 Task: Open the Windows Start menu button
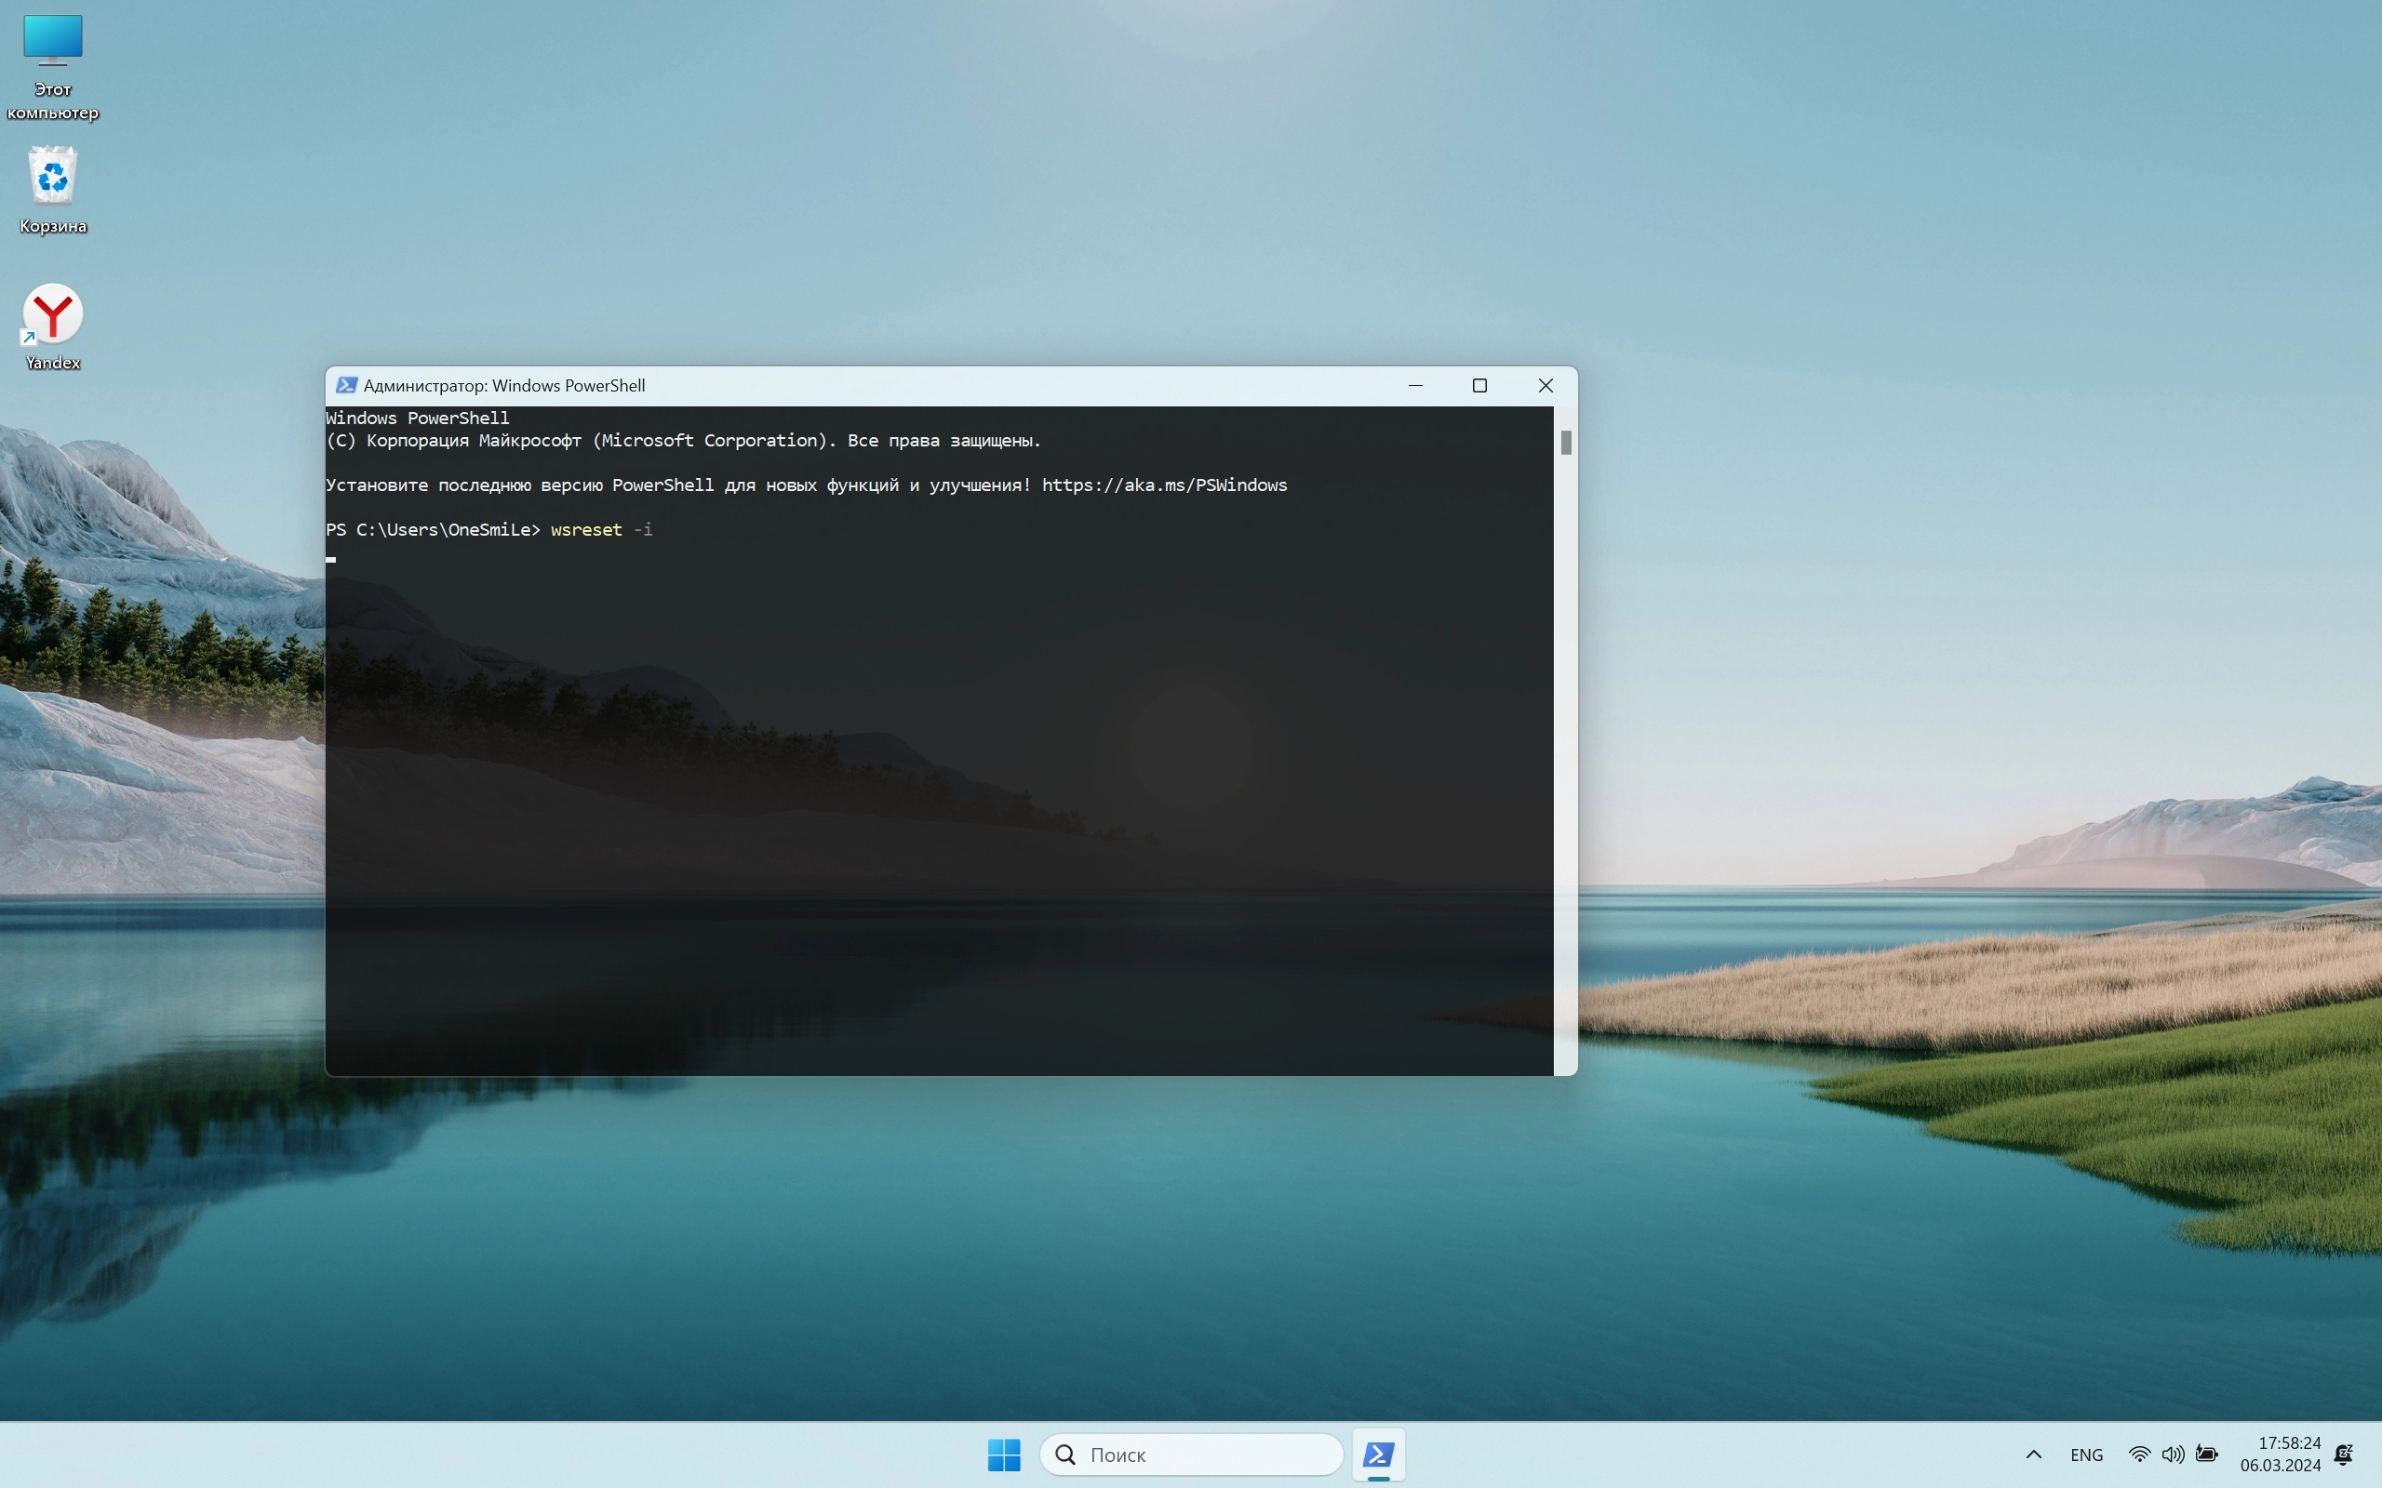pos(1003,1454)
